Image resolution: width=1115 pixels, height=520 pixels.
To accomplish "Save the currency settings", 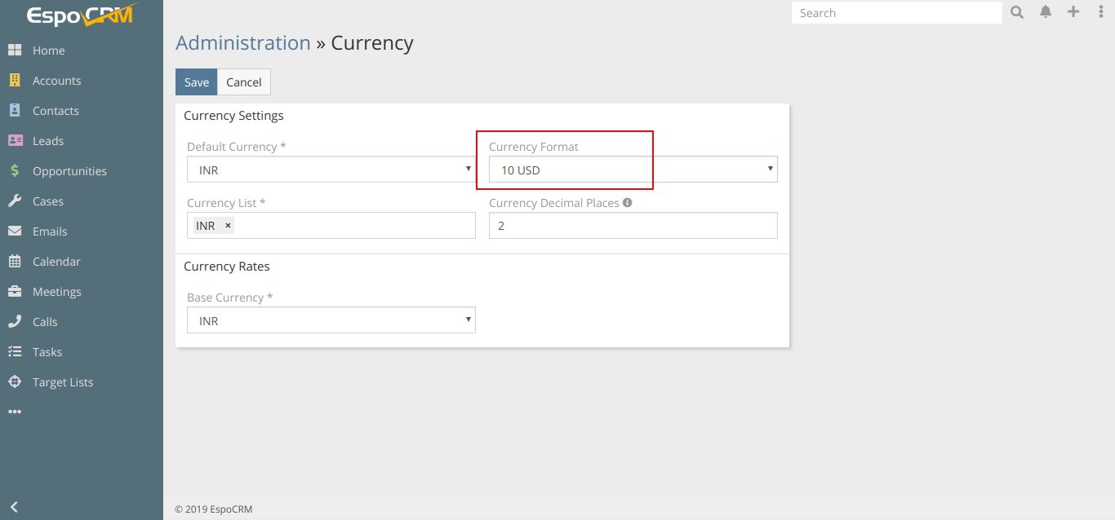I will 196,82.
